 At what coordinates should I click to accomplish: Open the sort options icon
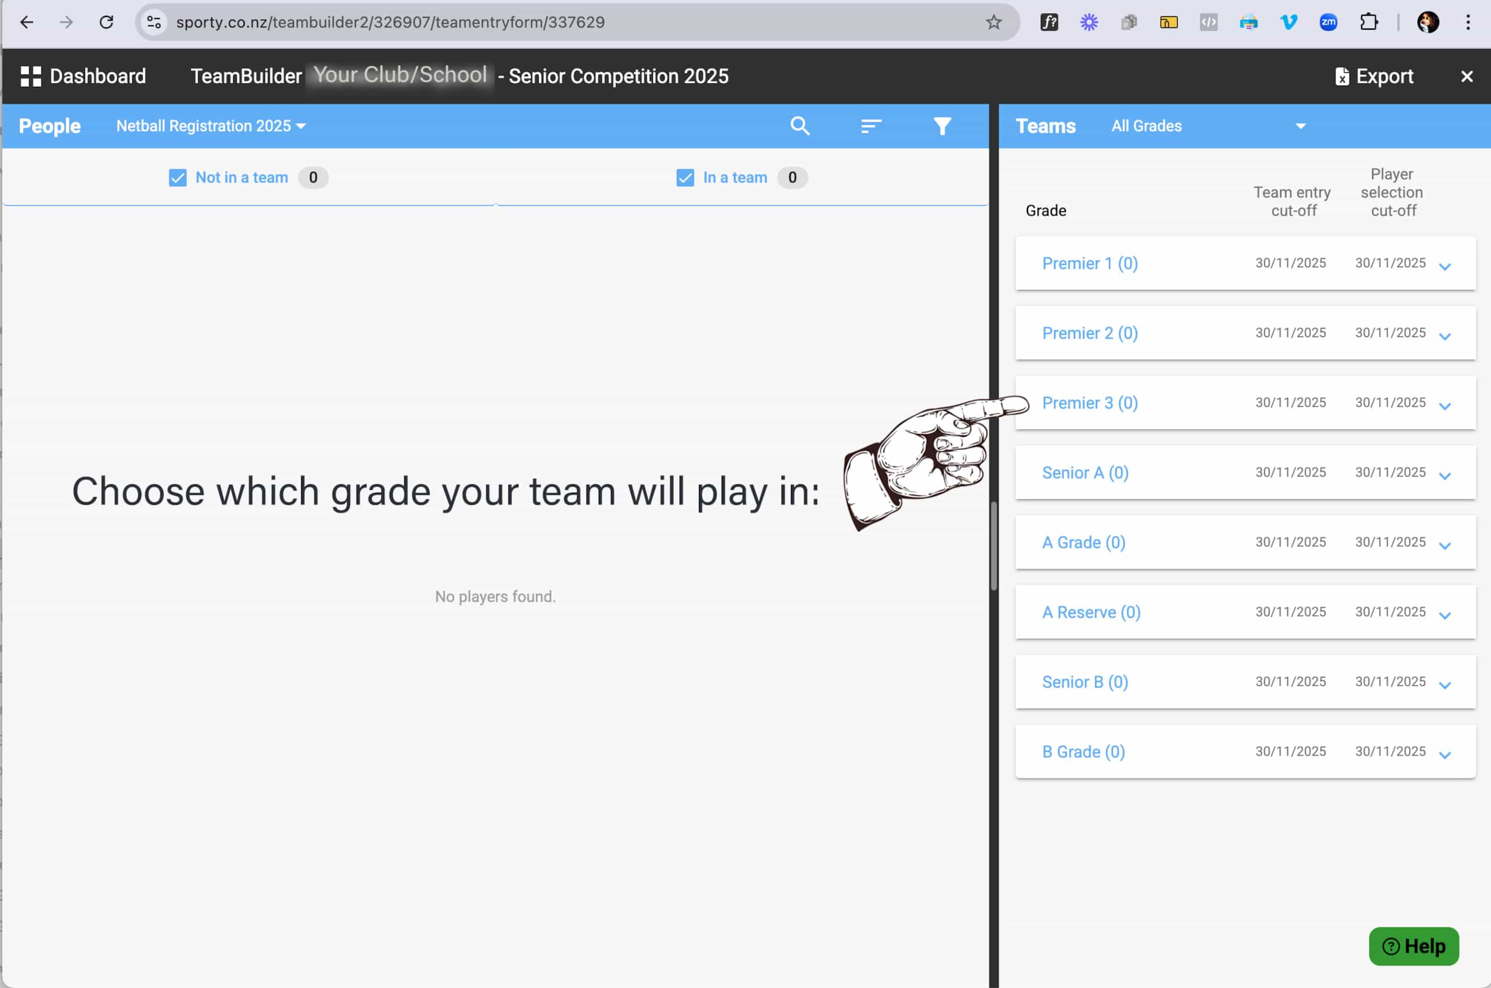(871, 126)
